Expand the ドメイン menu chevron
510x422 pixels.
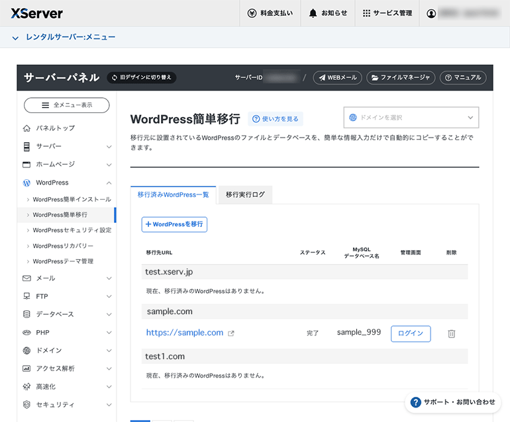(x=109, y=351)
